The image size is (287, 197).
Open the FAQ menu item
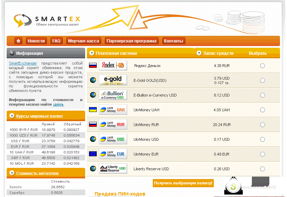56,41
